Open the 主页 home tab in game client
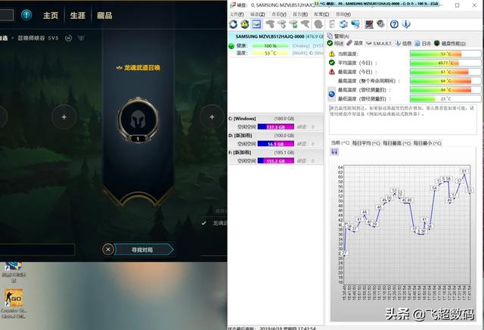 pyautogui.click(x=51, y=15)
